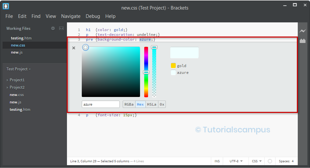Select new.css in Working Files

(18, 45)
